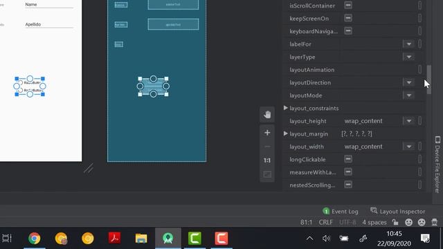The height and width of the screenshot is (249, 443).
Task: Toggle the nestedScrollingEnabled checkbox
Action: coord(348,185)
